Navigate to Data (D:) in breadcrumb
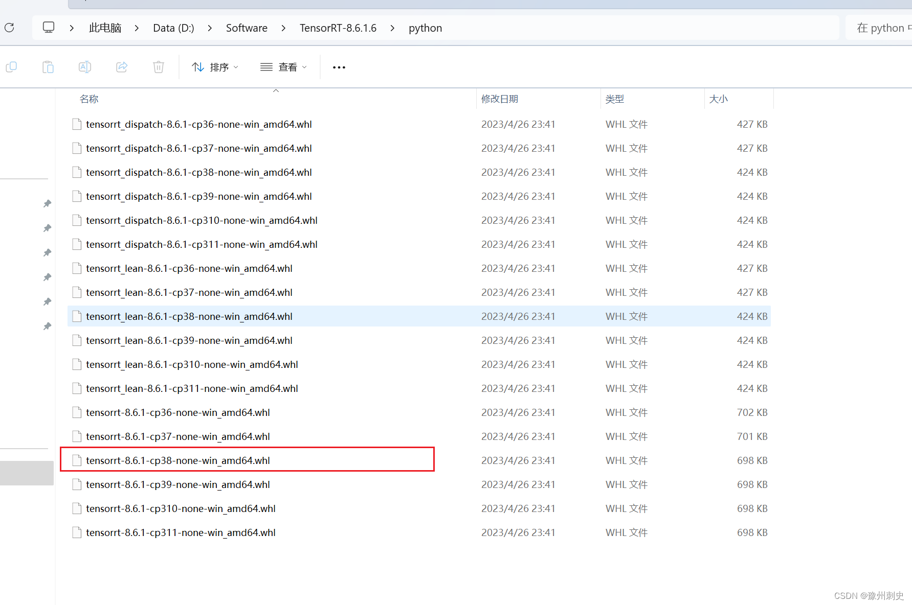This screenshot has height=605, width=912. tap(173, 28)
